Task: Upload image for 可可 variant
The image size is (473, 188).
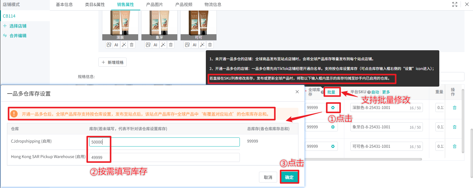Action: 187,45
